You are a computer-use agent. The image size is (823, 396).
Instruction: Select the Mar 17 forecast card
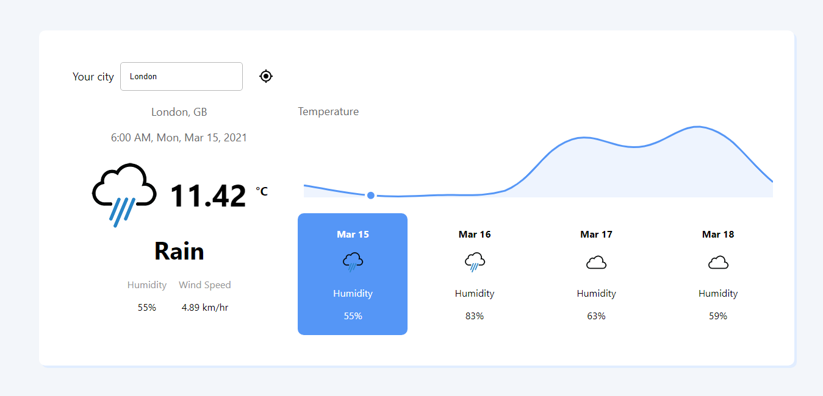[596, 274]
